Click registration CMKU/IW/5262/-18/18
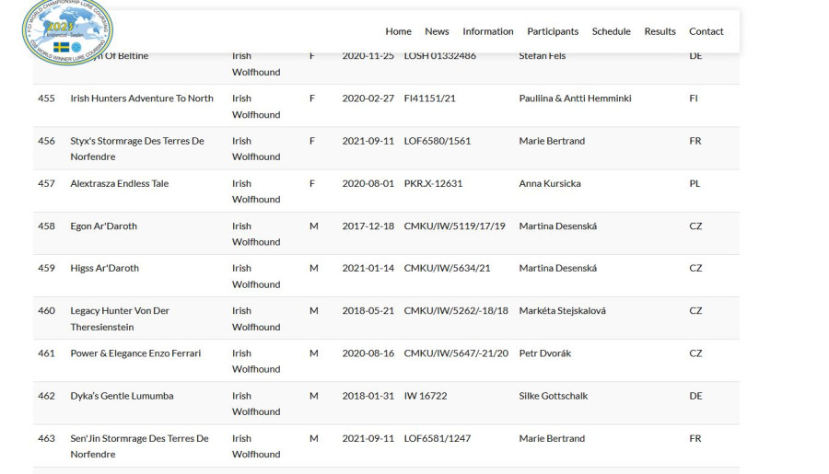The image size is (829, 474). tap(456, 311)
